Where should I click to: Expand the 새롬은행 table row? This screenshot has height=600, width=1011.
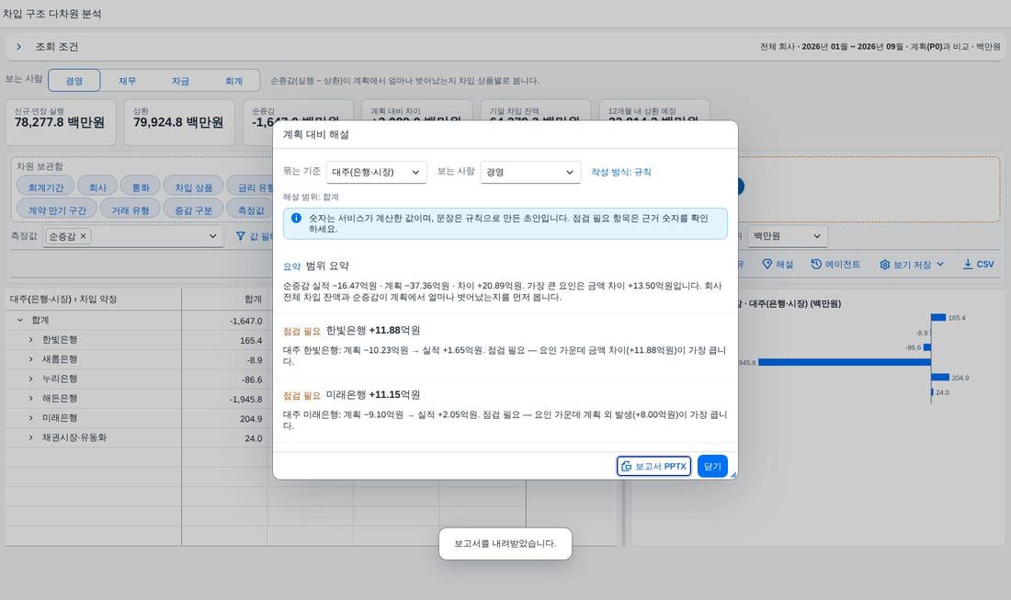(x=30, y=359)
